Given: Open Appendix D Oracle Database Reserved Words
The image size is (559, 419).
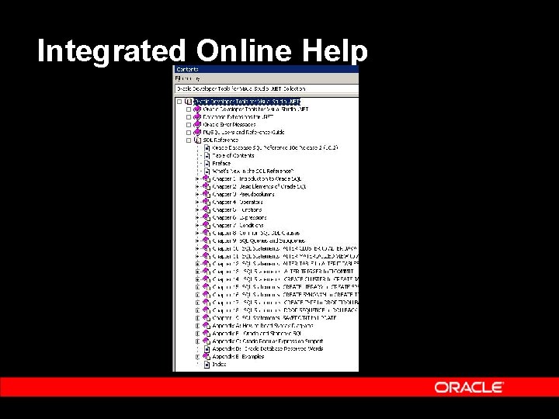Looking at the screenshot, I should [267, 349].
